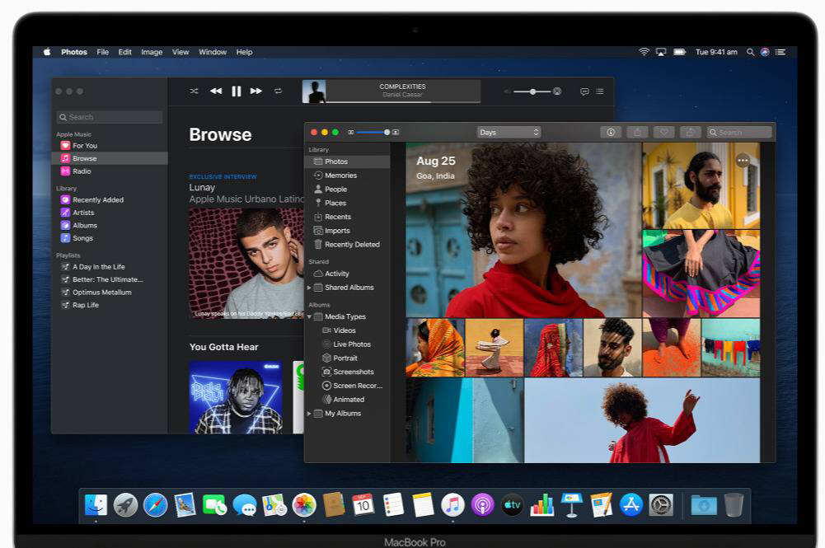The height and width of the screenshot is (548, 825).
Task: Open the App Store from the Dock
Action: point(630,505)
